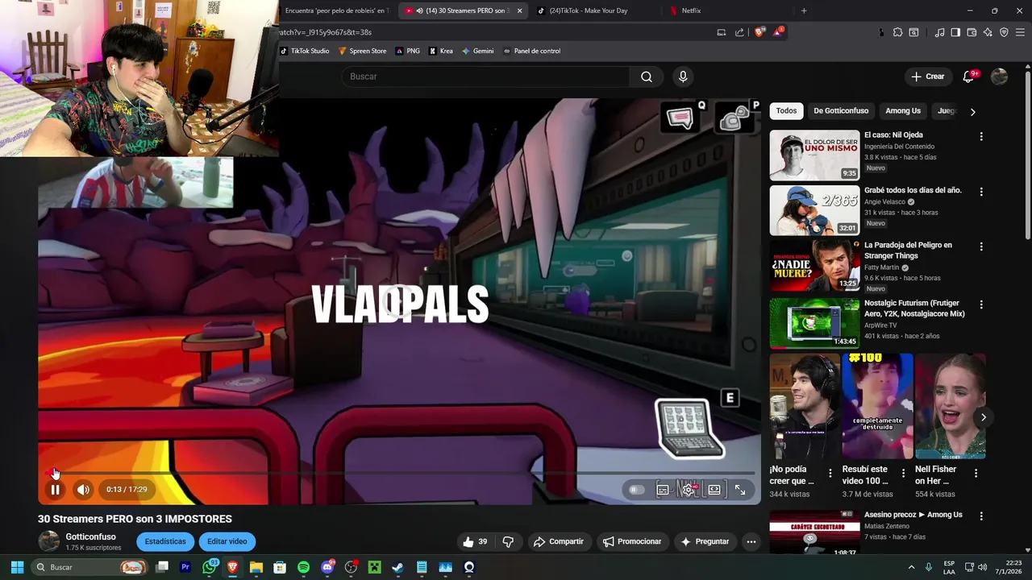Image resolution: width=1032 pixels, height=580 pixels.
Task: Open La Paradoja del Peligro thumbnail
Action: (x=814, y=265)
